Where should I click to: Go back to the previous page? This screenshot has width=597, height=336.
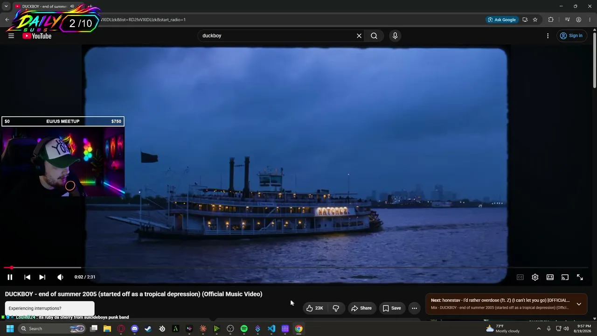pos(7,20)
